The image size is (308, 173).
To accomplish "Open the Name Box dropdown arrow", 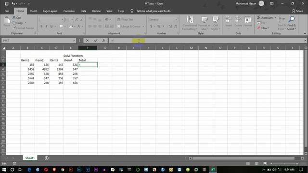I will click(x=74, y=40).
